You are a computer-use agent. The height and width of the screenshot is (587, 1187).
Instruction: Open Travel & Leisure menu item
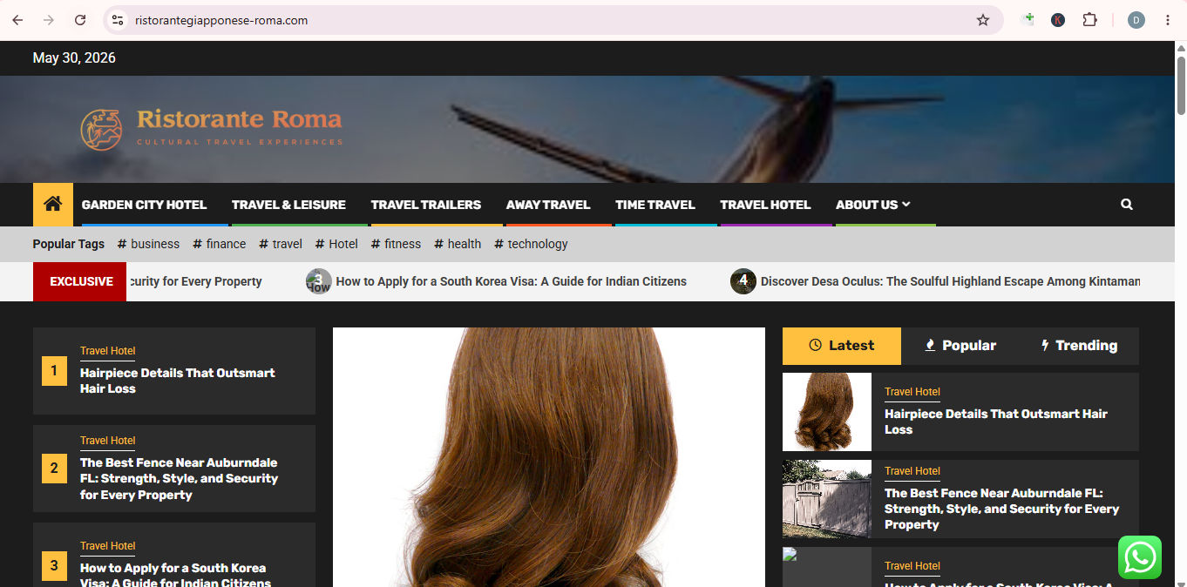coord(288,205)
